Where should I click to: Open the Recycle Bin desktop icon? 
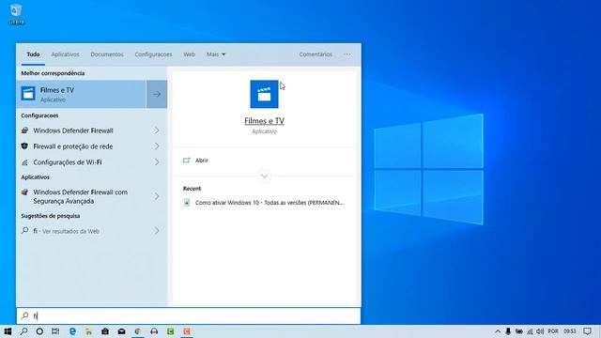[16, 14]
